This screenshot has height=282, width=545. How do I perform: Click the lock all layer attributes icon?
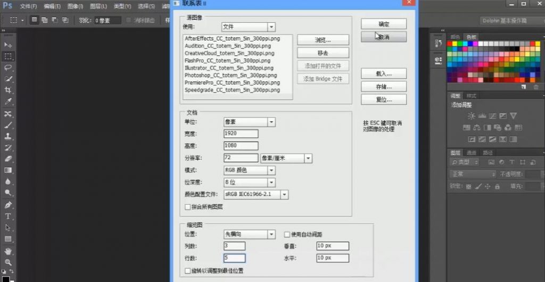pyautogui.click(x=498, y=187)
